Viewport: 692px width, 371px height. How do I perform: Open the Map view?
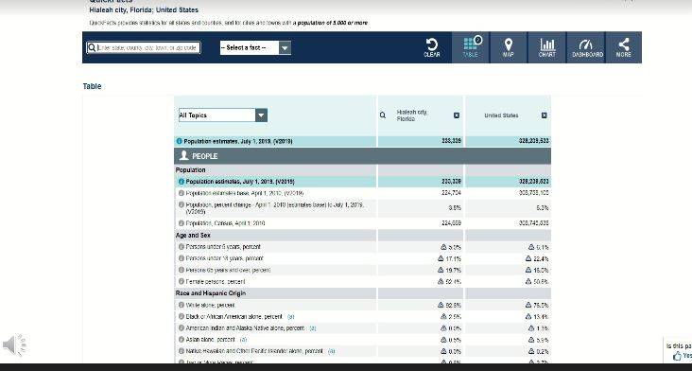click(509, 47)
